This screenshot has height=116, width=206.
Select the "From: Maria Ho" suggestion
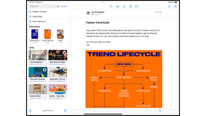[39, 21]
